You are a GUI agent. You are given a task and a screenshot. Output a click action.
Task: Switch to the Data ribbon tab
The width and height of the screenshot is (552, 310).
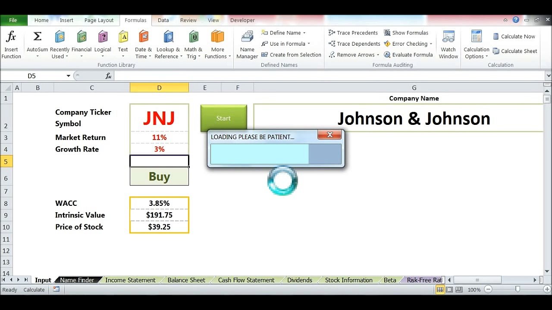click(x=163, y=20)
